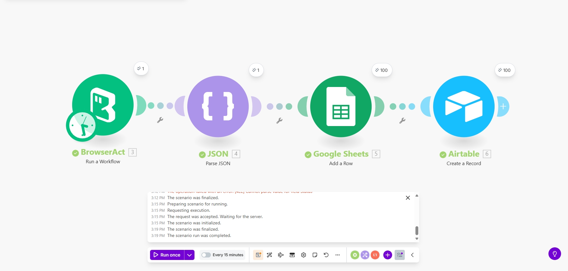Viewport: 568px width, 271px height.
Task: Click the auto-align magic wand icon
Action: coord(270,255)
